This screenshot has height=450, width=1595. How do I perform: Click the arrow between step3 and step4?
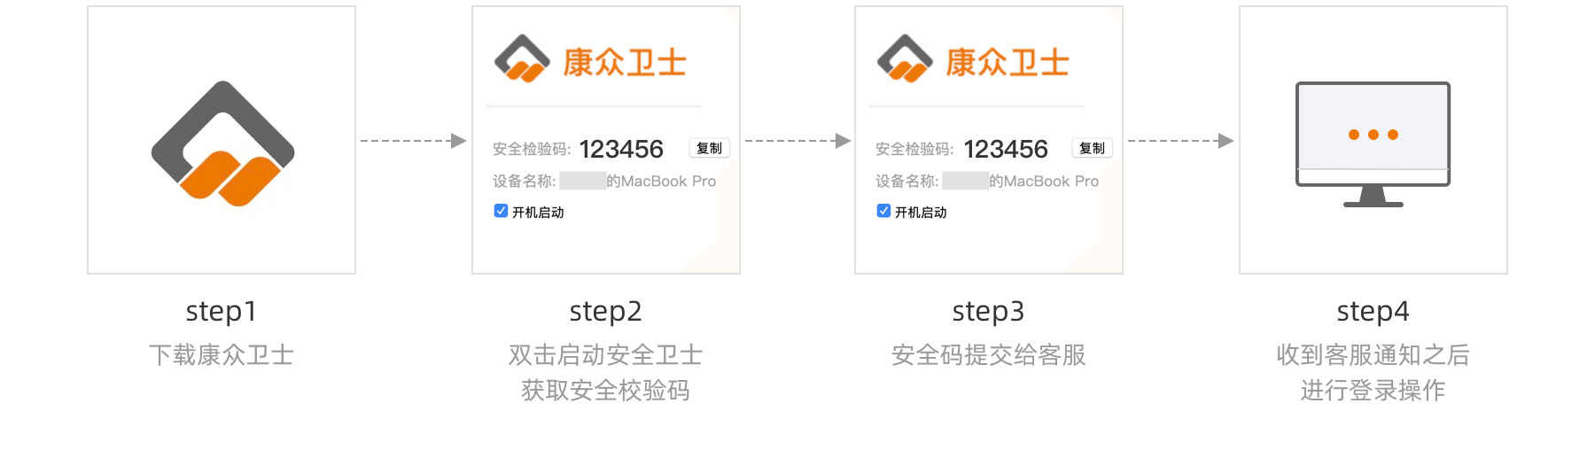1180,141
